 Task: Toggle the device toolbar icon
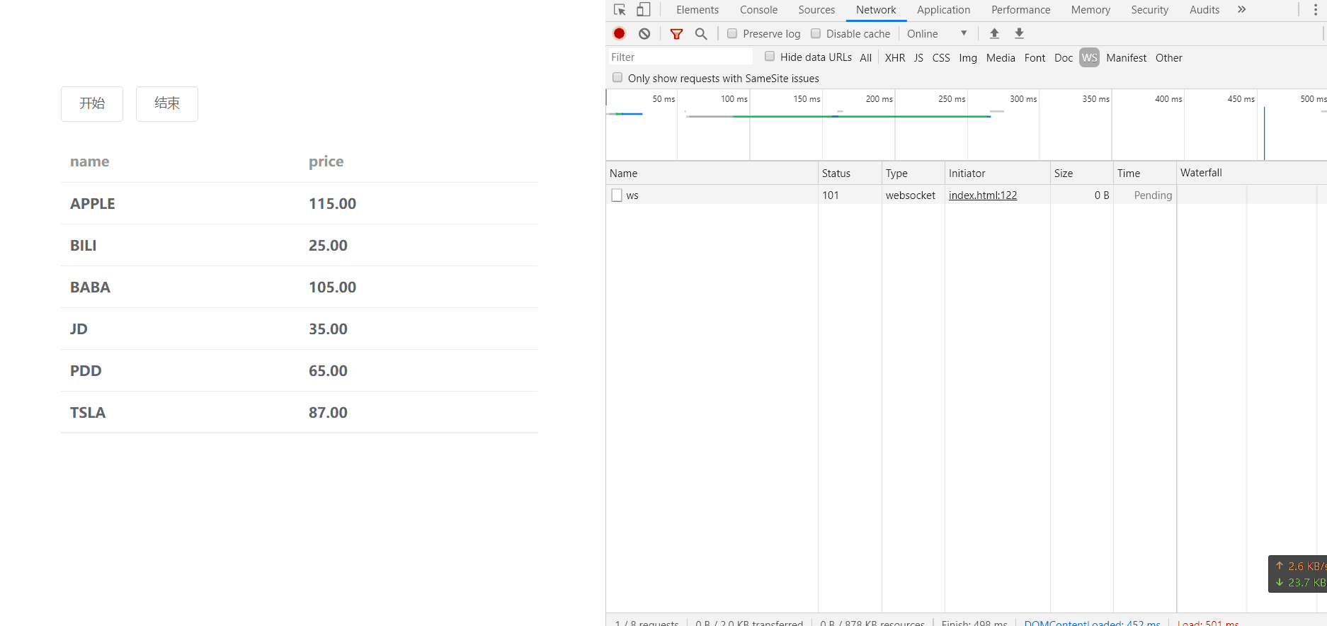click(643, 10)
